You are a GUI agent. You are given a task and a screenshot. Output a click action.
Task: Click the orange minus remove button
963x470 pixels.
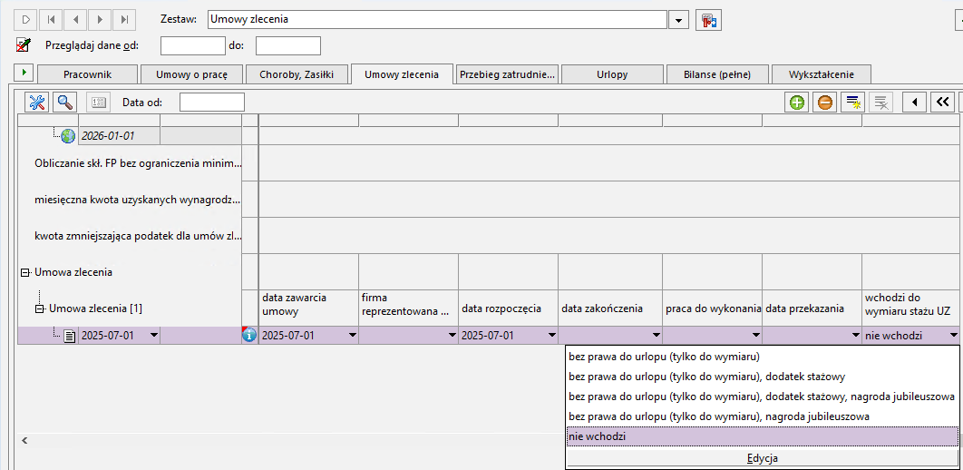pyautogui.click(x=825, y=103)
